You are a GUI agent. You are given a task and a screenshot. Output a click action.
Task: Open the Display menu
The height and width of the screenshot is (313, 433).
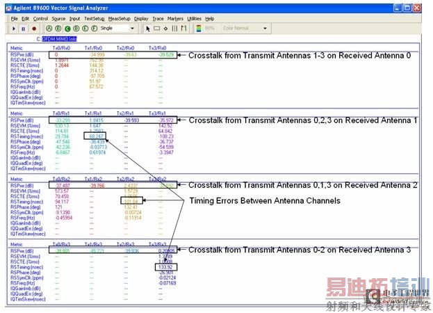pos(141,19)
